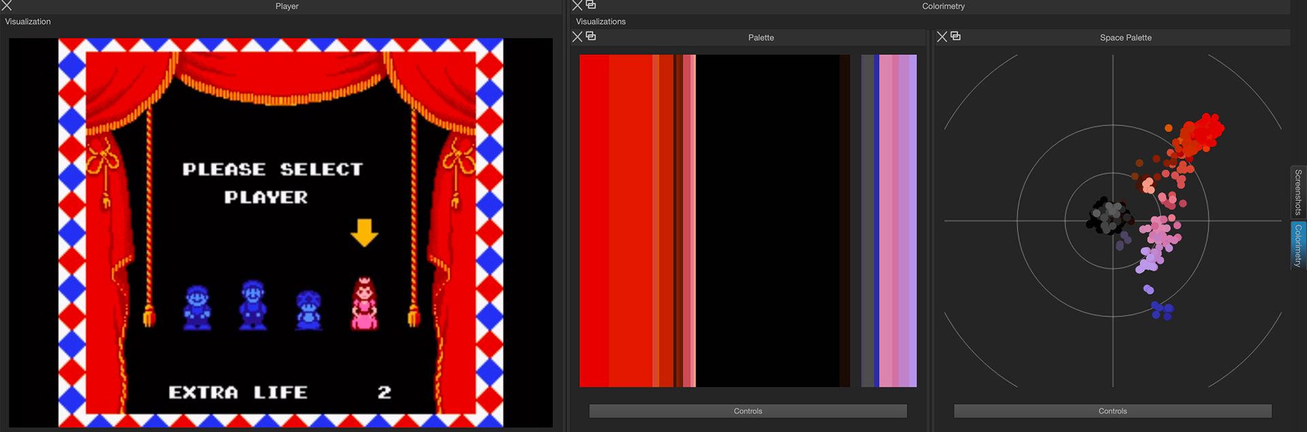Close the Palette visualization
Image resolution: width=1307 pixels, height=432 pixels.
point(577,37)
